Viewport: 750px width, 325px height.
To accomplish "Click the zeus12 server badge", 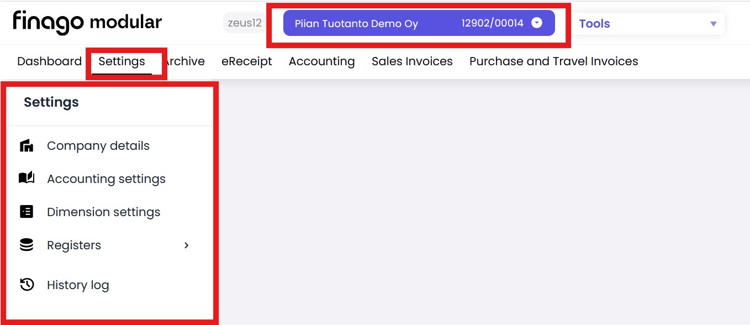I will 245,23.
